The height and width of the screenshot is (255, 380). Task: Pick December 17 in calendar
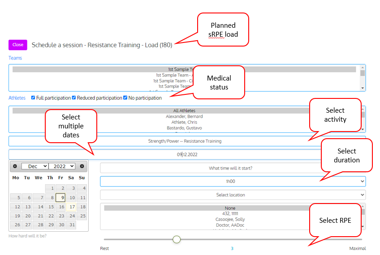tap(71, 207)
